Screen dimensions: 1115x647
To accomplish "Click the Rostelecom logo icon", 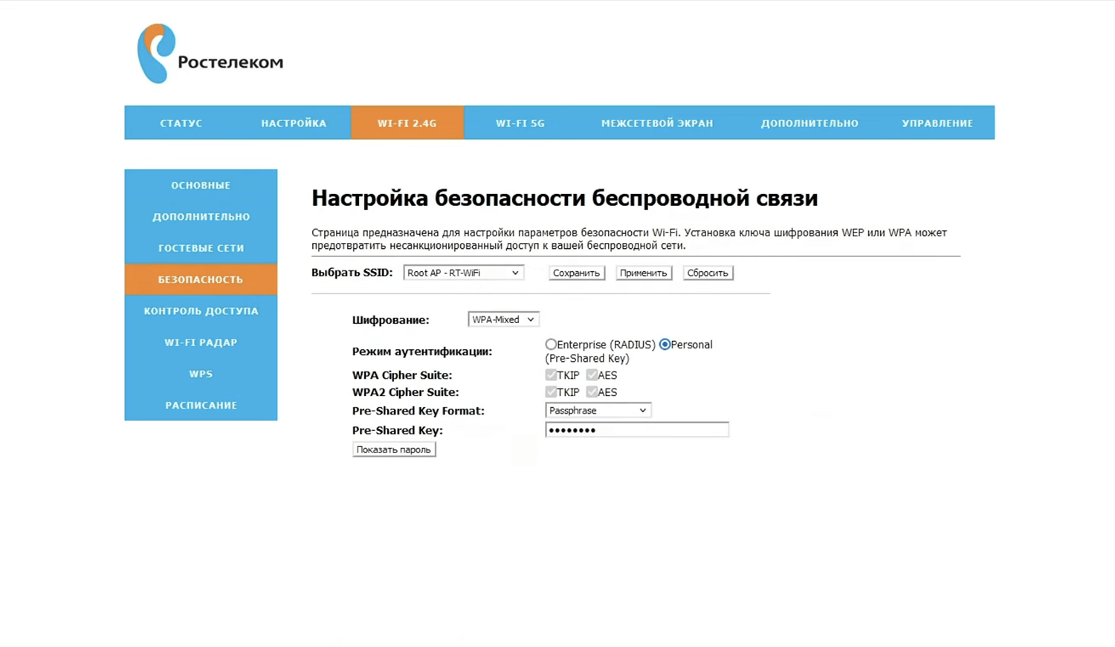I will tap(156, 53).
